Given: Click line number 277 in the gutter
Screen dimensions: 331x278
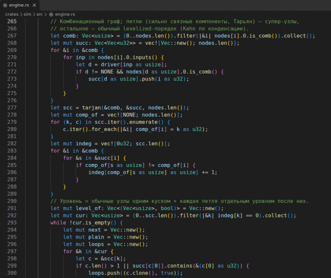Looking at the screenshot, I should (x=12, y=108).
